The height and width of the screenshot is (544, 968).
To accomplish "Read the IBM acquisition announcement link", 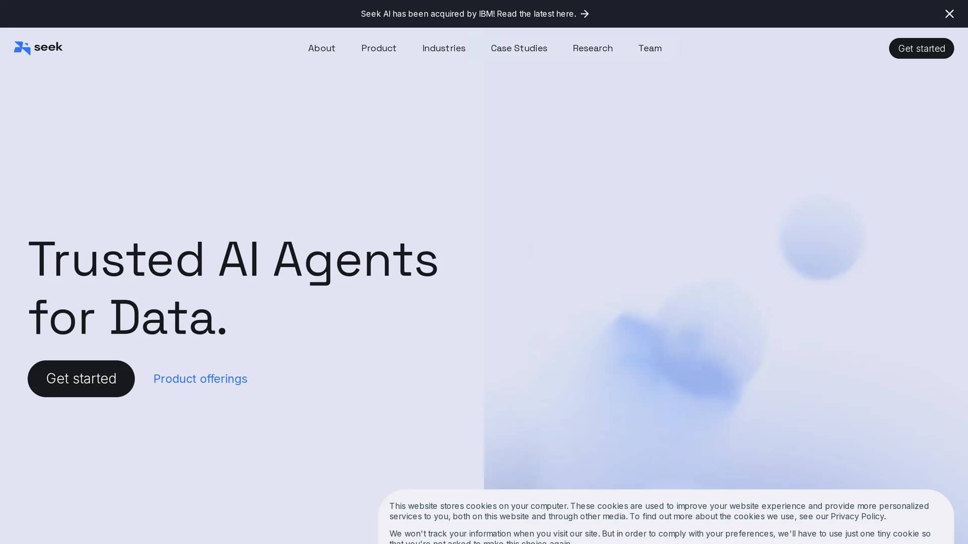I will (x=468, y=14).
